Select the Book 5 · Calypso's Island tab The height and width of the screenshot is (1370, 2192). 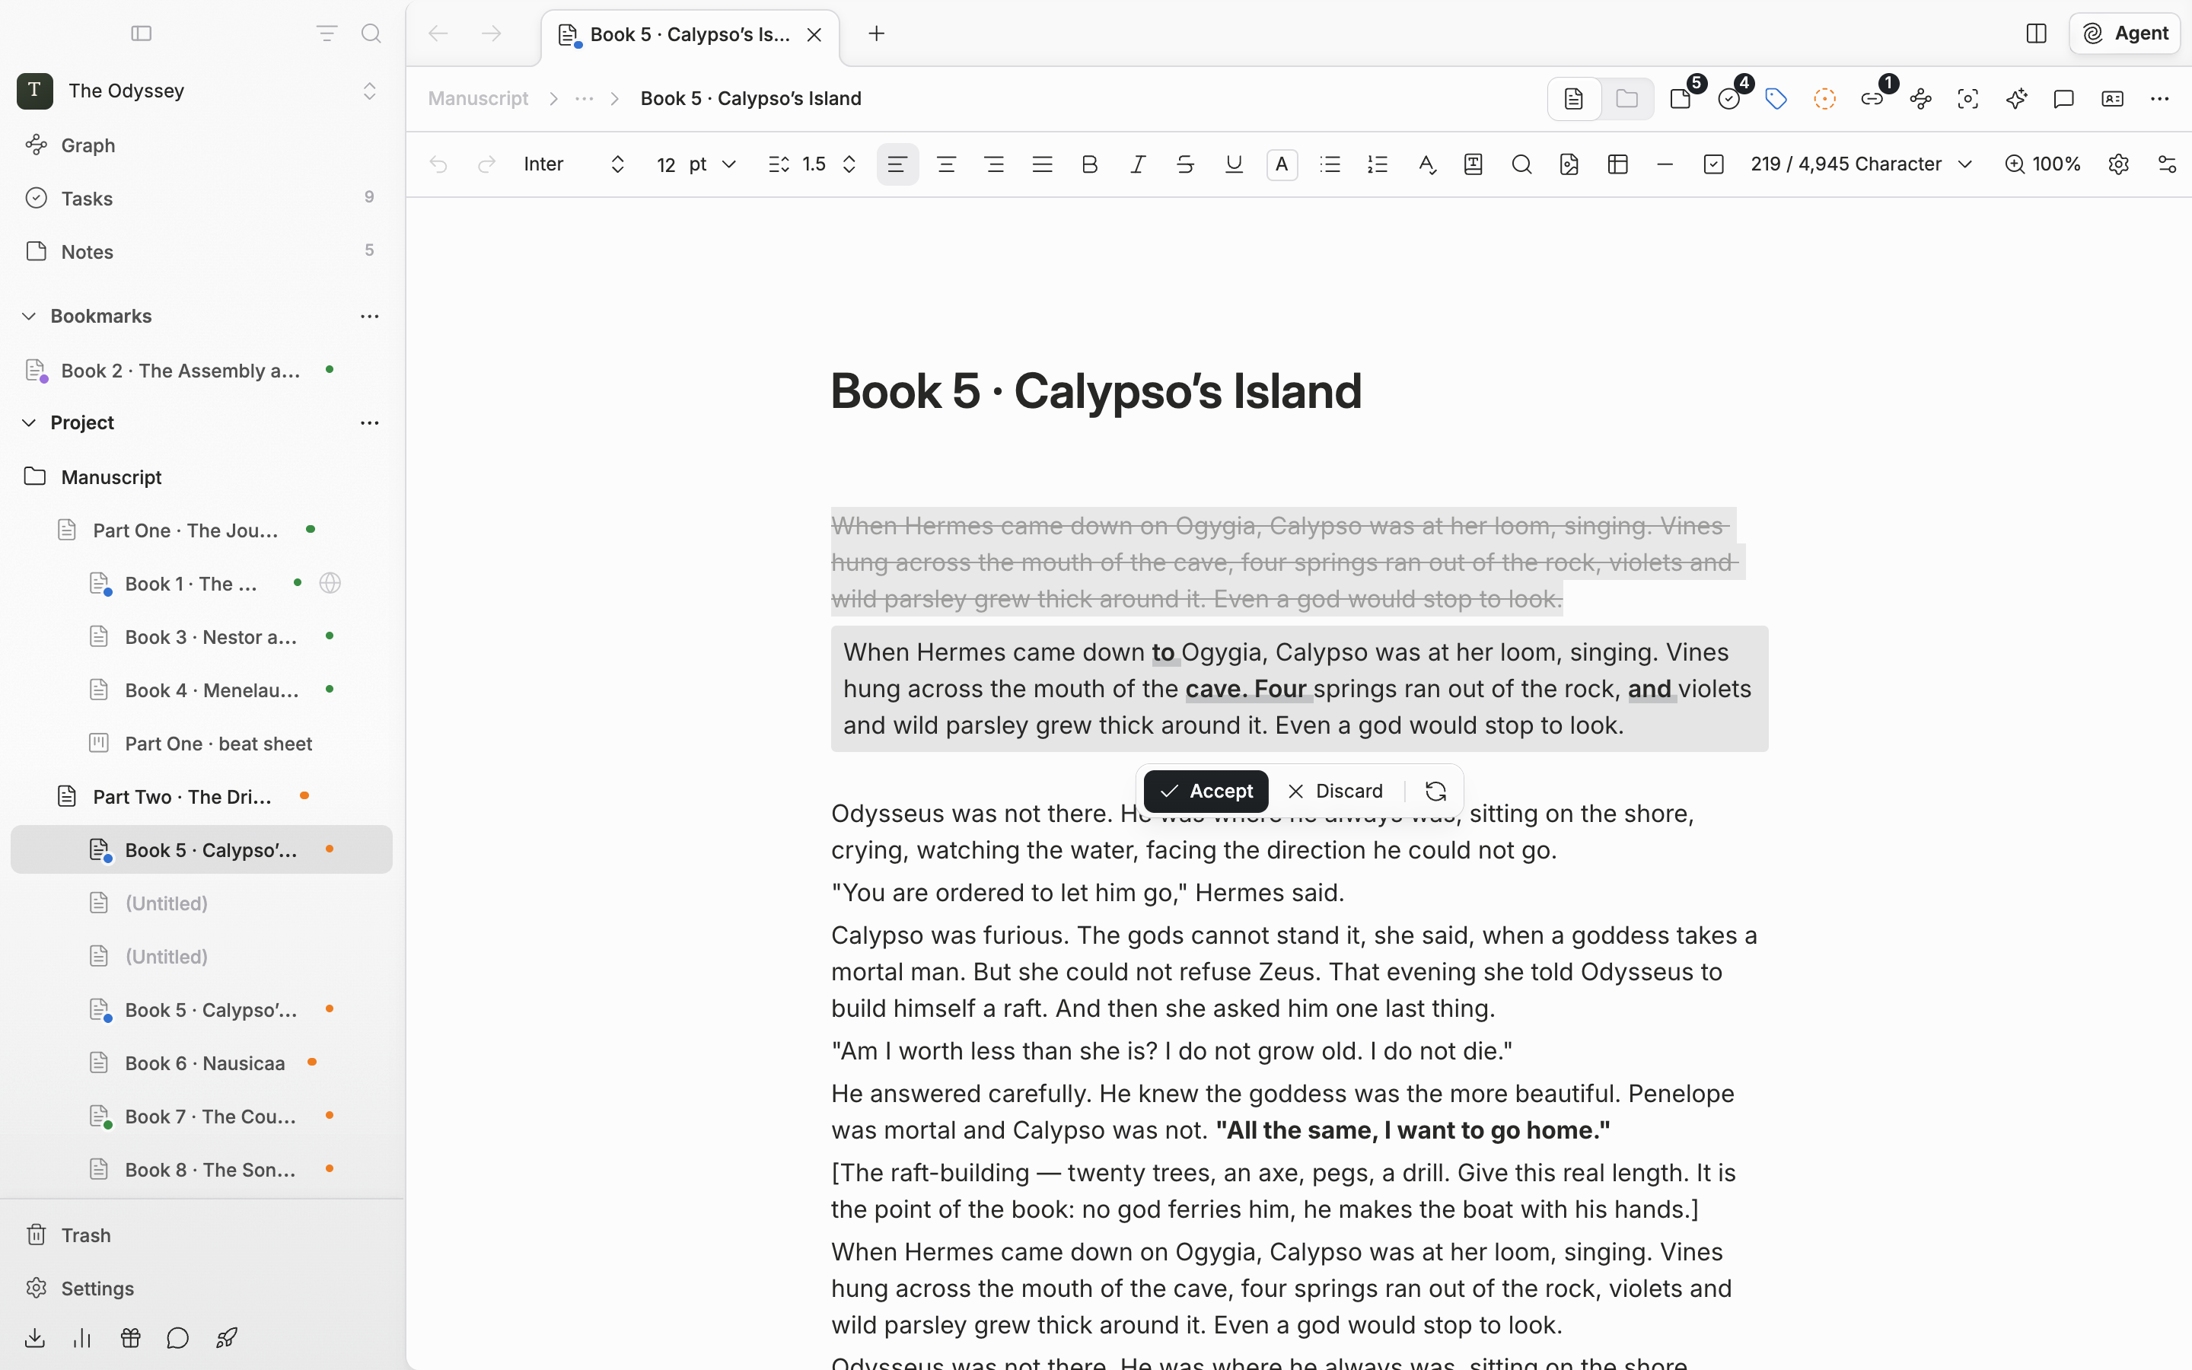690,35
